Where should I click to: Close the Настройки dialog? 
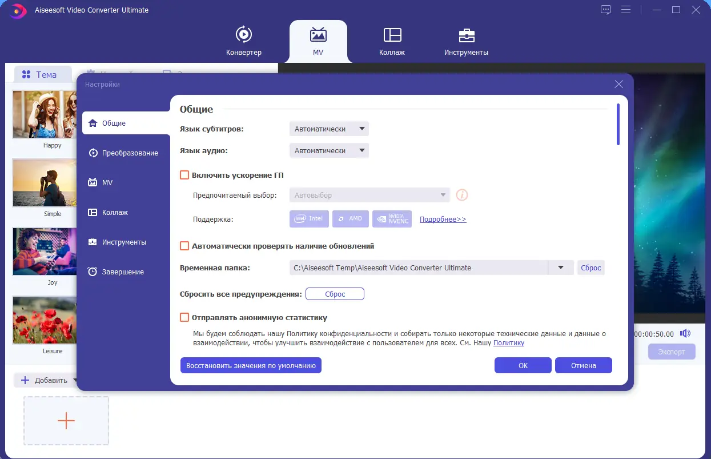pos(618,84)
